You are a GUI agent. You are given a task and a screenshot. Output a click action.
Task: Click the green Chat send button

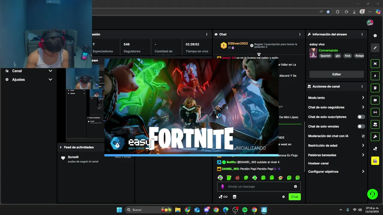(295, 197)
